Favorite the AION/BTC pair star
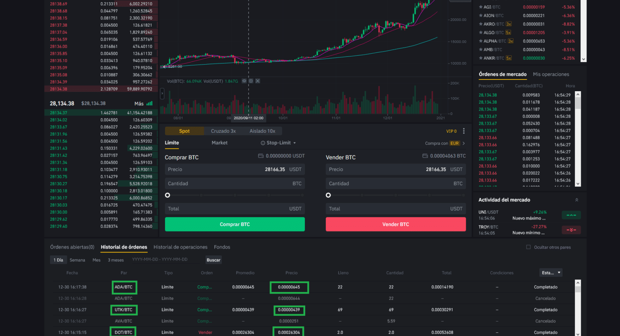 (480, 15)
